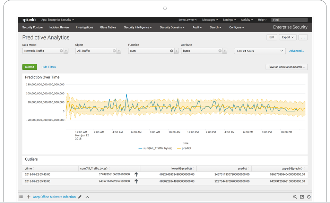
Task: Open Corp Office Malware Infection investigation
Action: (54, 197)
